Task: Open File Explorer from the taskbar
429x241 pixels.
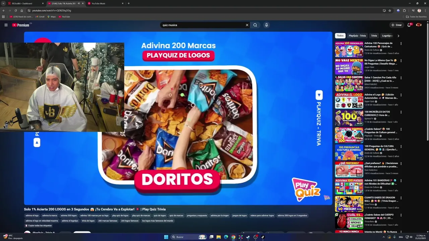Action: 219,237
